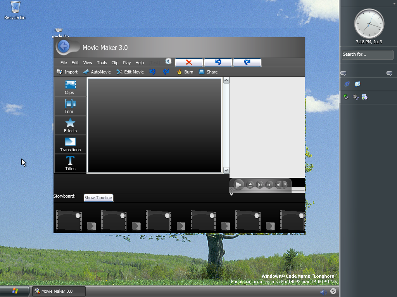Open the Help menu

tap(140, 63)
